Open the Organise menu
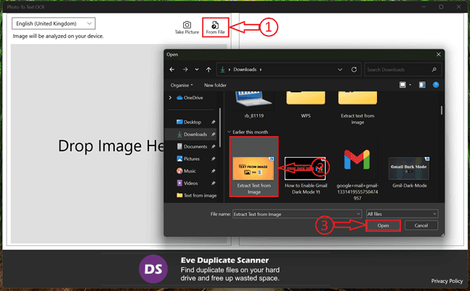This screenshot has width=470, height=291. (182, 85)
